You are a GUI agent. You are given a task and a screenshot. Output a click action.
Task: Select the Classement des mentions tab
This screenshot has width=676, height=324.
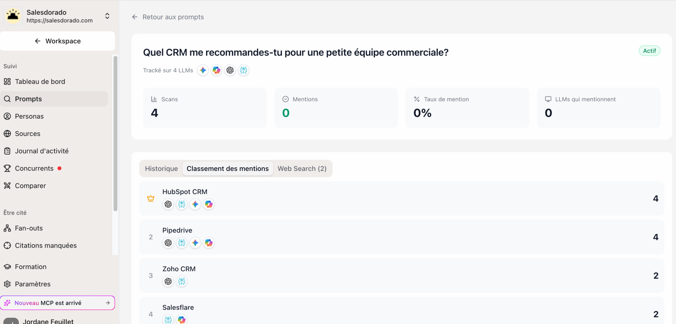(228, 169)
